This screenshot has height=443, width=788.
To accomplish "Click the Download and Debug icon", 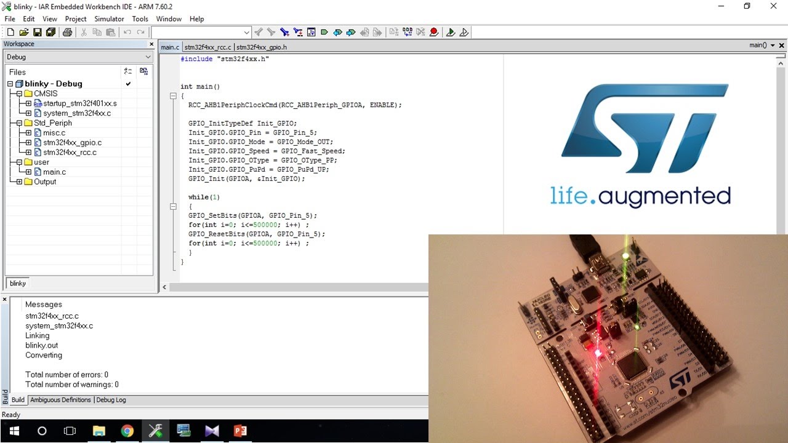I will coord(451,32).
